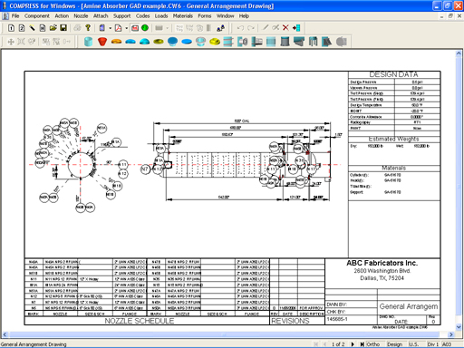Open the page 2 view icon
The width and height of the screenshot is (464, 348).
point(22,28)
